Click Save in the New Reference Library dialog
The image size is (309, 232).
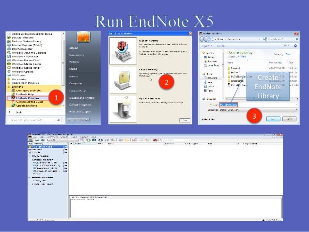pyautogui.click(x=273, y=119)
